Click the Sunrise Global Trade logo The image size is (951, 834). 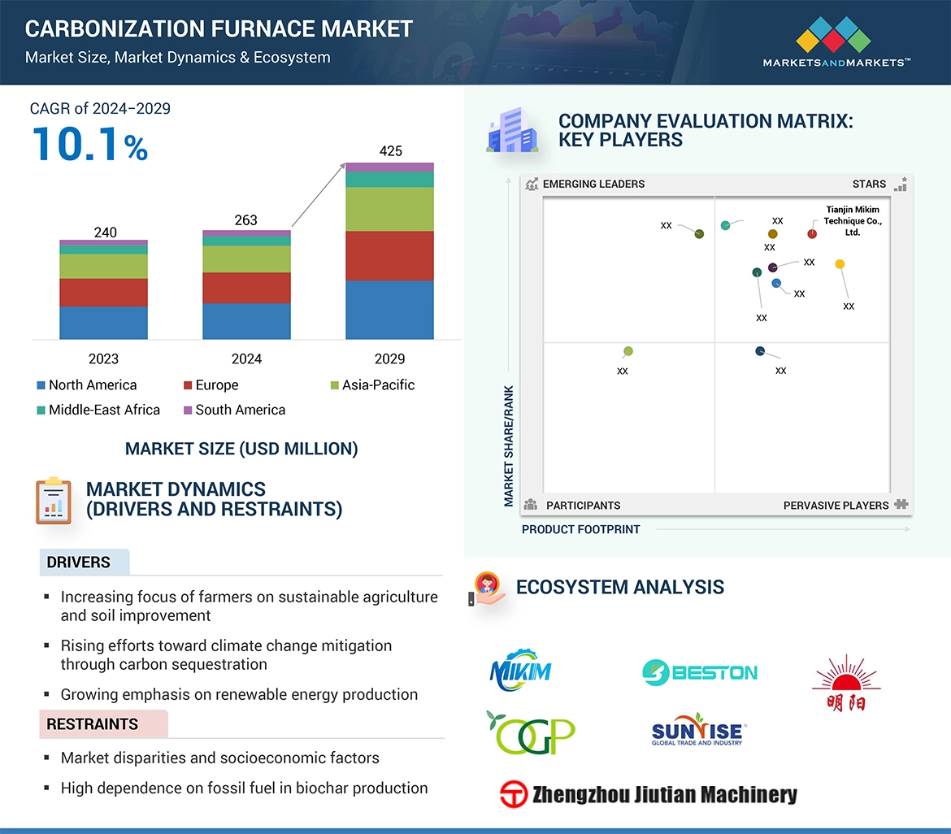tap(699, 730)
